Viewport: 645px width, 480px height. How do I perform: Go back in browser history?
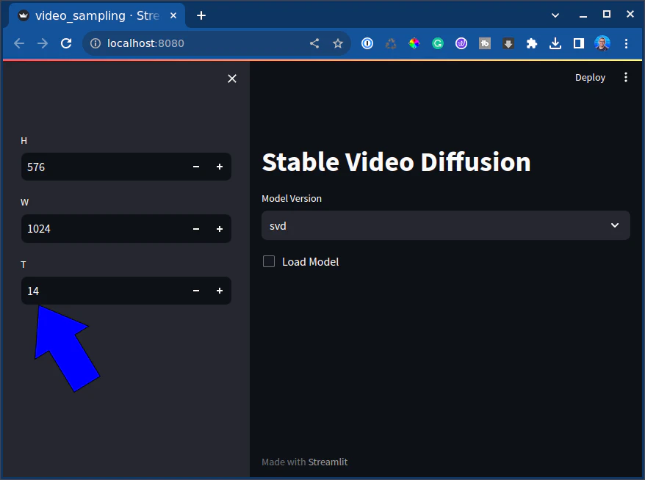coord(19,43)
